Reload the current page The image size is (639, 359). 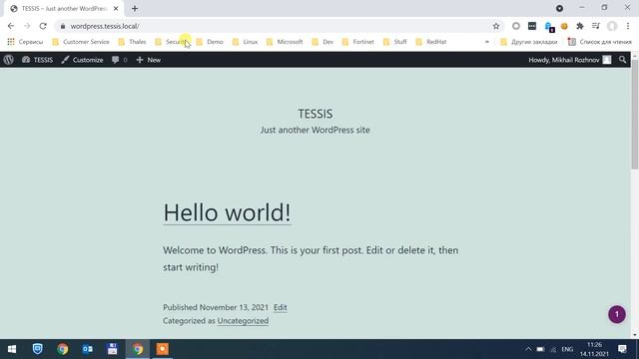43,26
